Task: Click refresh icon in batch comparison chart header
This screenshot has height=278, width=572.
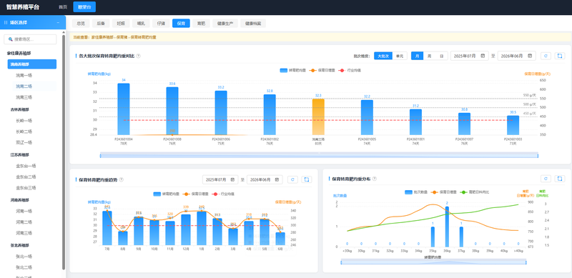Action: click(x=546, y=56)
